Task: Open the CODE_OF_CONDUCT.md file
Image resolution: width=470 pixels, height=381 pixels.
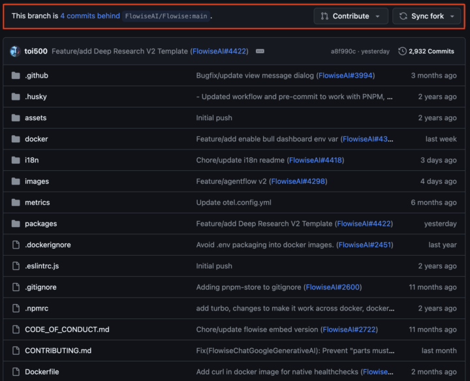Action: tap(67, 329)
